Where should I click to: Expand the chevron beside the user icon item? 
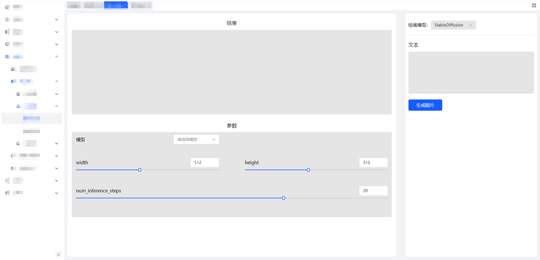[57, 19]
